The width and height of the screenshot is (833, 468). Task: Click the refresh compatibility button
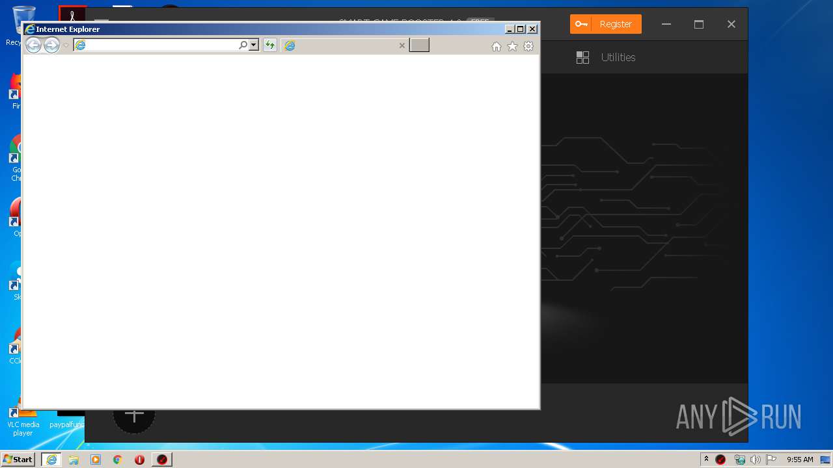tap(269, 45)
